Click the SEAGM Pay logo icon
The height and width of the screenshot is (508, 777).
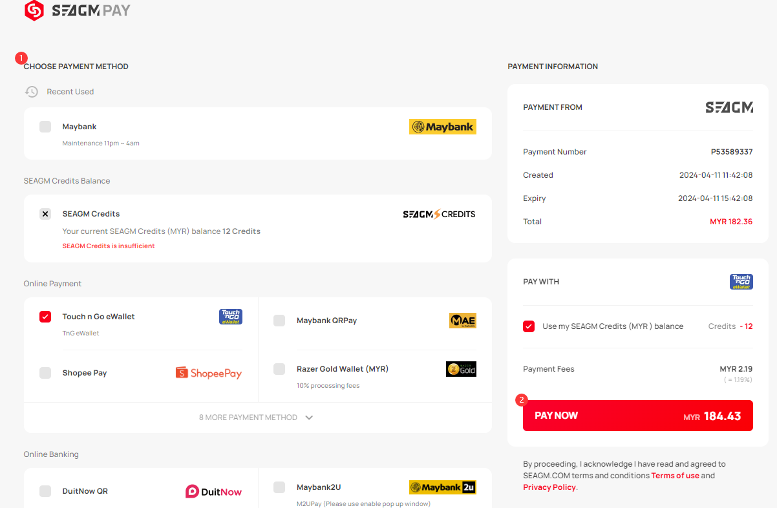[34, 10]
